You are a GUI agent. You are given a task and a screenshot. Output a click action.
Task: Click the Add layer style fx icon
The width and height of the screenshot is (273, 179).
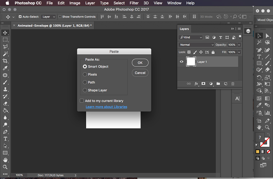(x=196, y=84)
